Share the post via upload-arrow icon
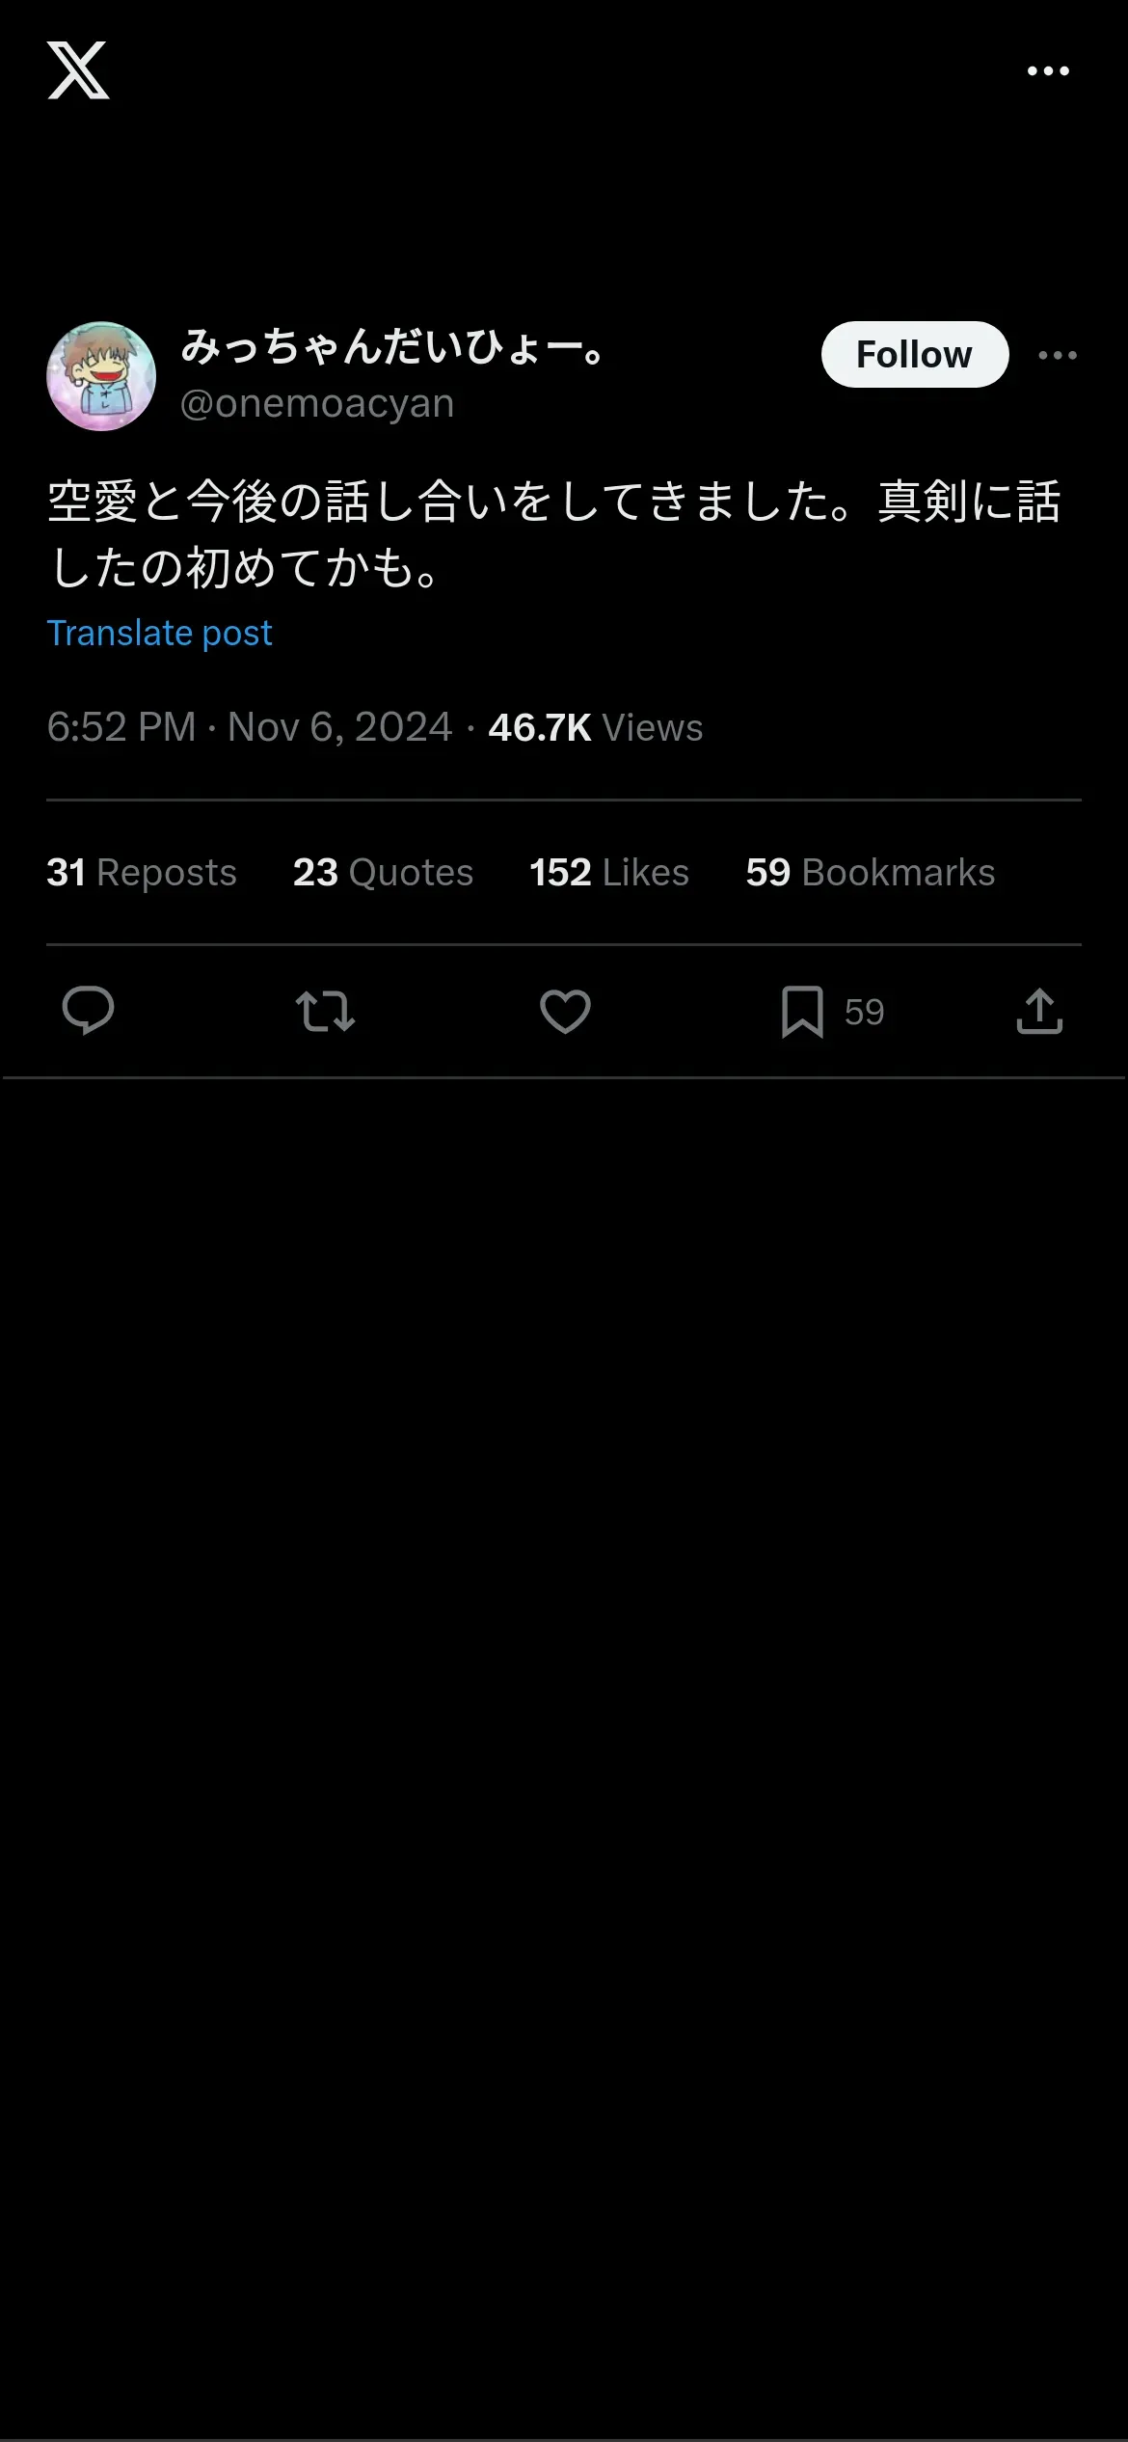The height and width of the screenshot is (2442, 1128). [x=1039, y=1012]
